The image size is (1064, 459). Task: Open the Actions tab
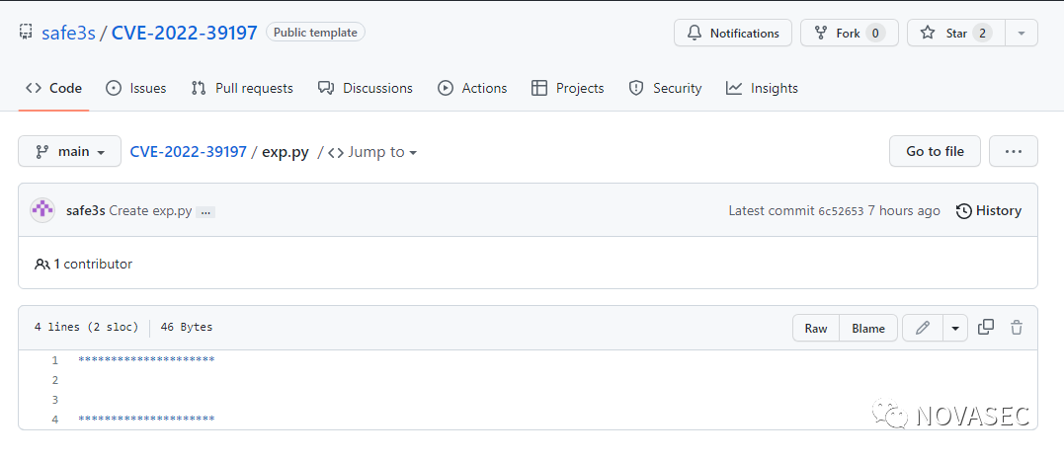click(x=472, y=88)
